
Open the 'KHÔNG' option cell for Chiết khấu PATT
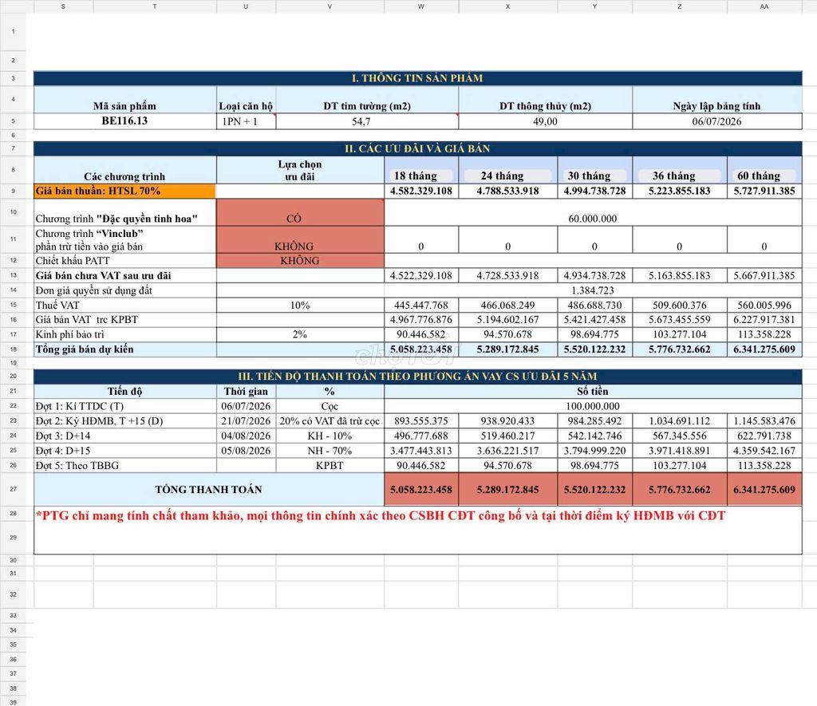coord(300,261)
